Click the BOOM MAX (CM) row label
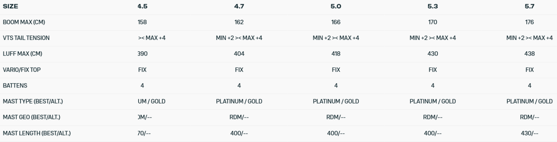The image size is (557, 142). point(24,22)
